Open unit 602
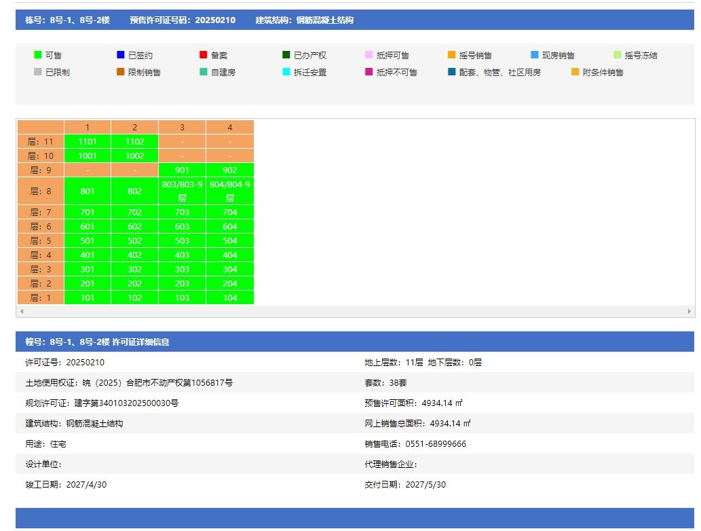The image size is (701, 531). point(134,226)
